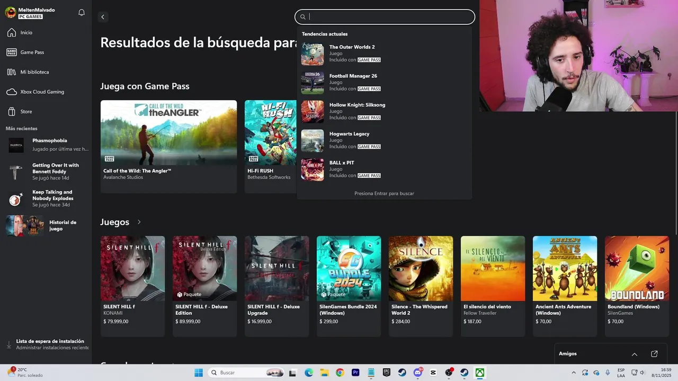
Task: Open Task View on the taskbar
Action: pos(292,373)
